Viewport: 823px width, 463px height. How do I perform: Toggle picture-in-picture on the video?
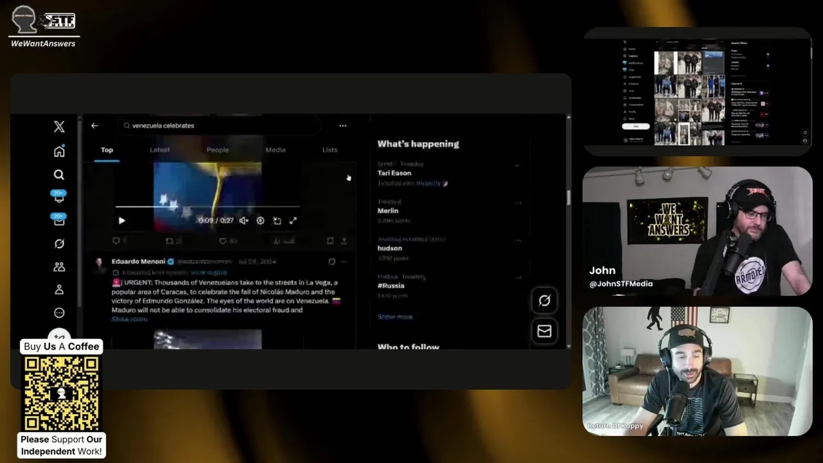(277, 221)
